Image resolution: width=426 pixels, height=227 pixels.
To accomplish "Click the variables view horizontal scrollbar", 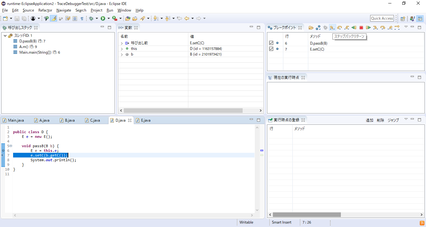I will coord(183,110).
